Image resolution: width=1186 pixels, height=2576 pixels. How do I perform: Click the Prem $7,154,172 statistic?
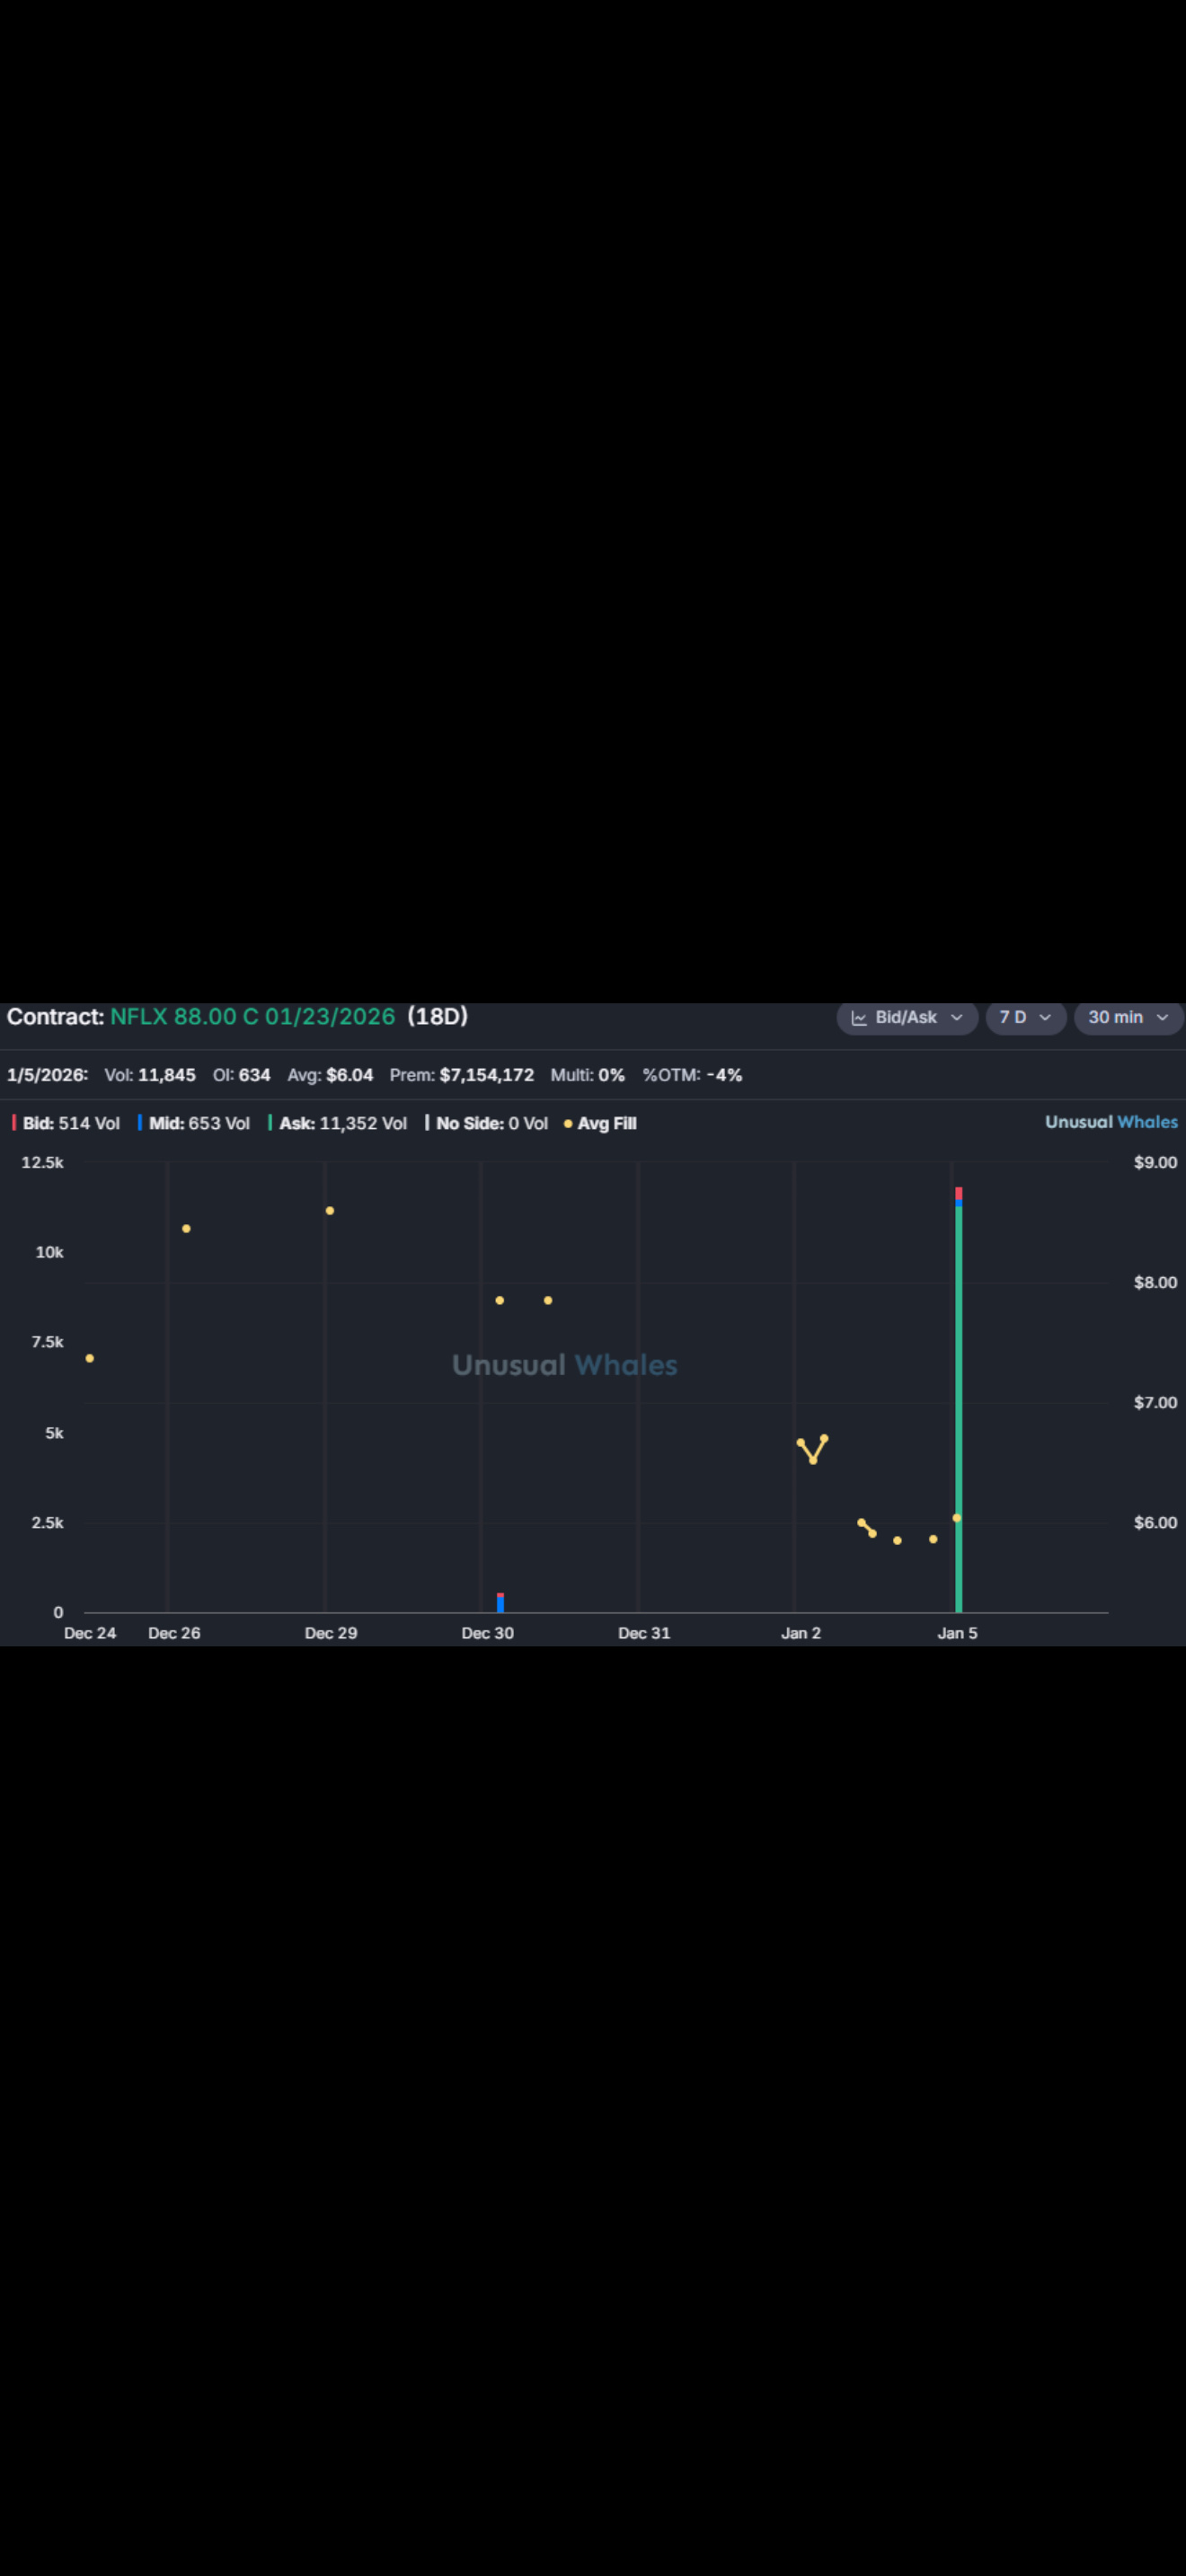(x=461, y=1075)
